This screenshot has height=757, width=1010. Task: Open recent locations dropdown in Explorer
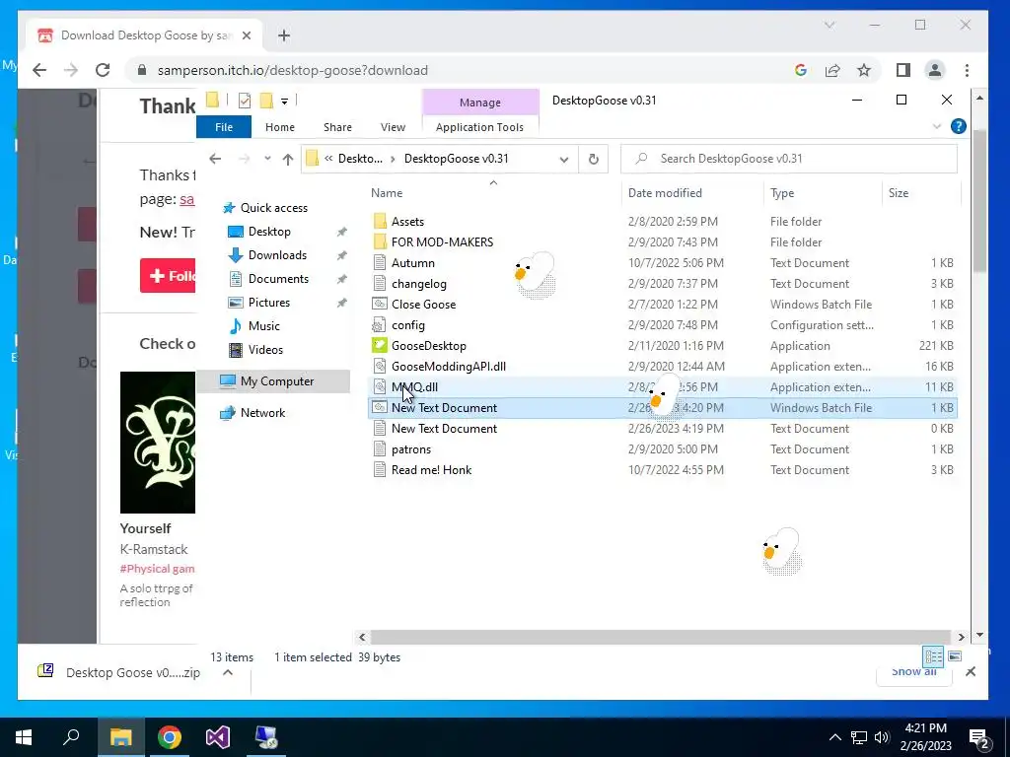click(x=267, y=159)
